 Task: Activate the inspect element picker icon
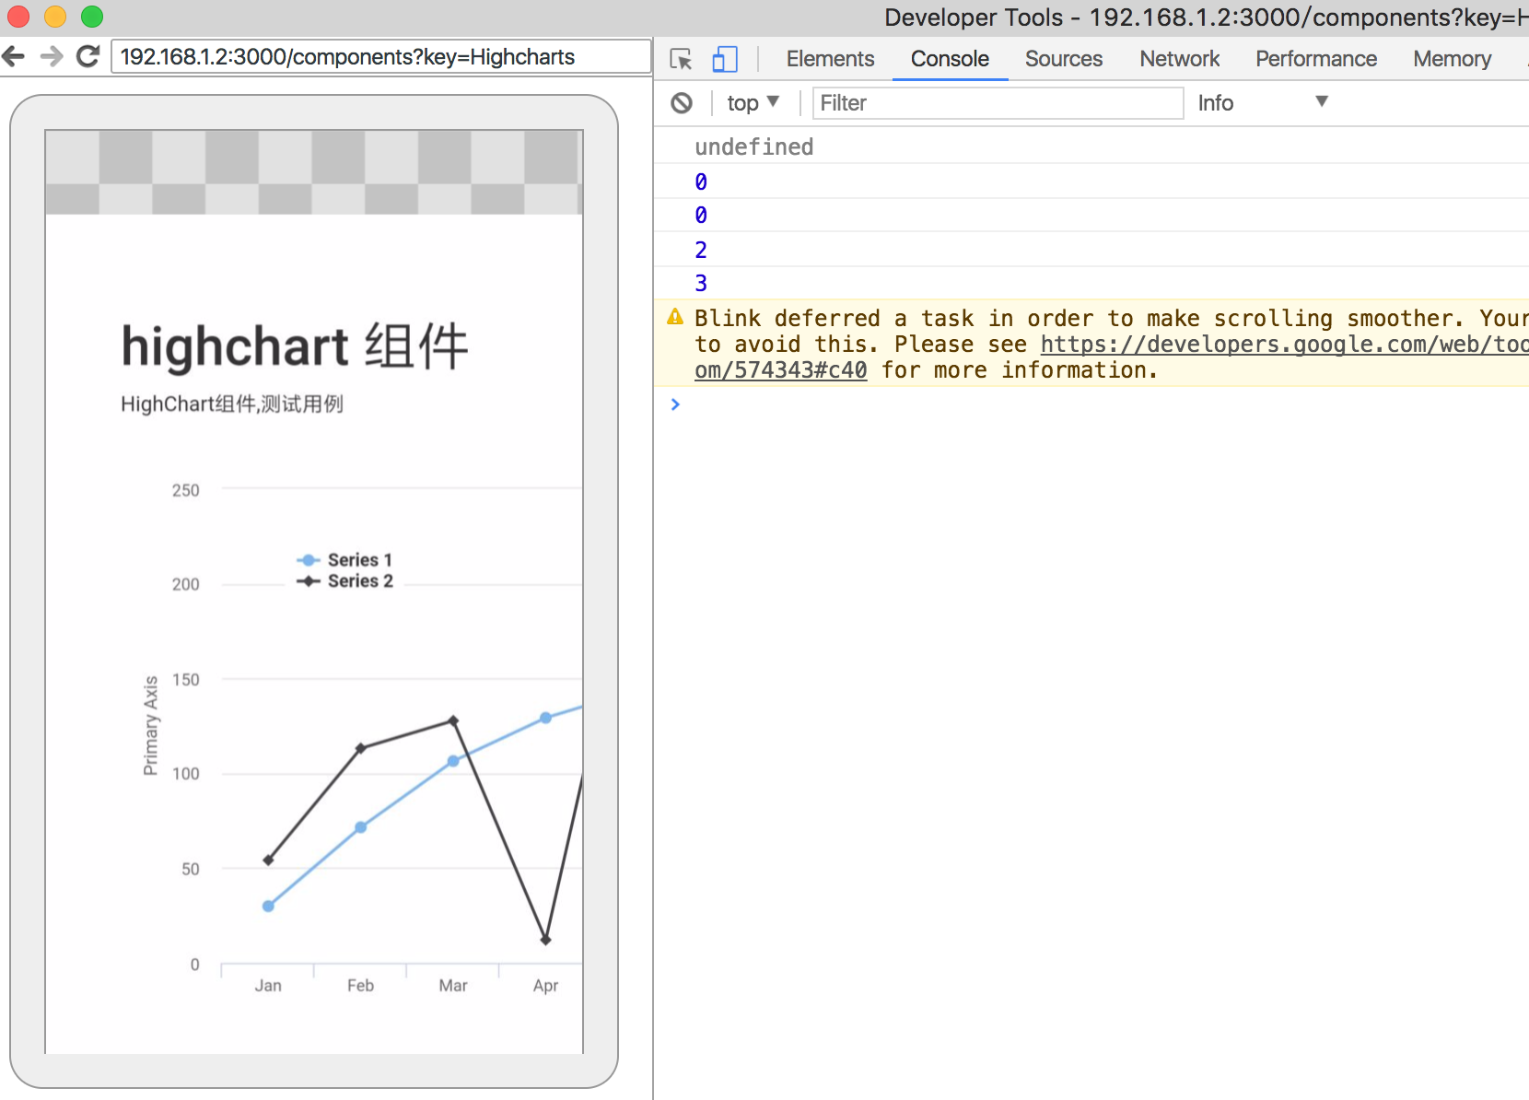681,59
